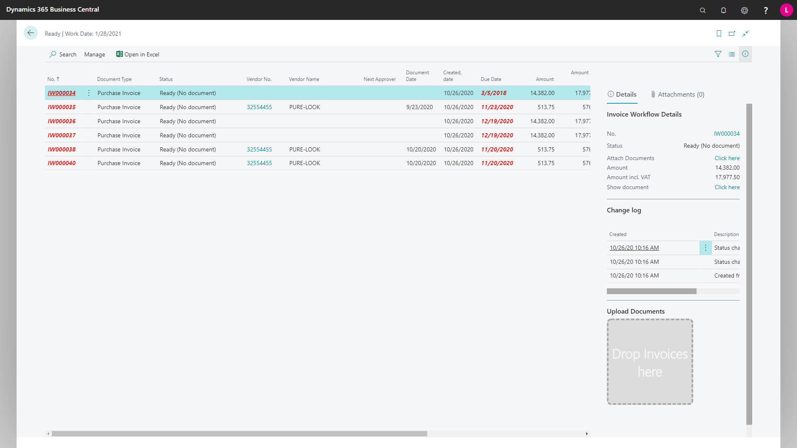
Task: Open page in new window icon
Action: [732, 34]
